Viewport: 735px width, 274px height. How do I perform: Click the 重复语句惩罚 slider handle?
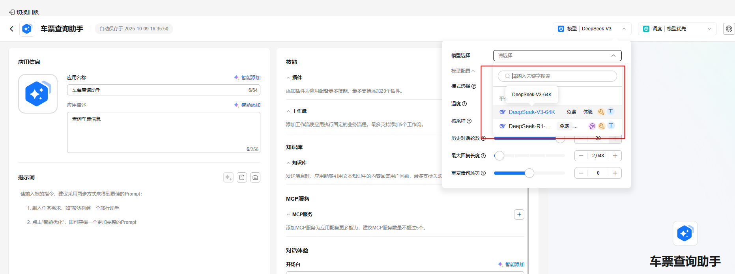coord(529,173)
